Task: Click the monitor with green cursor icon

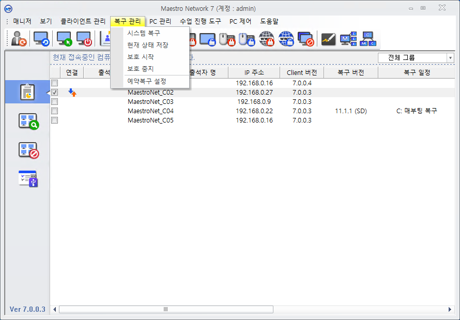Action: 64,39
